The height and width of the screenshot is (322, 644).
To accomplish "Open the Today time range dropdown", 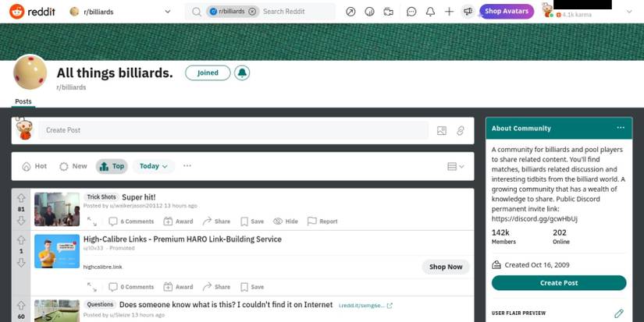I will pyautogui.click(x=154, y=166).
